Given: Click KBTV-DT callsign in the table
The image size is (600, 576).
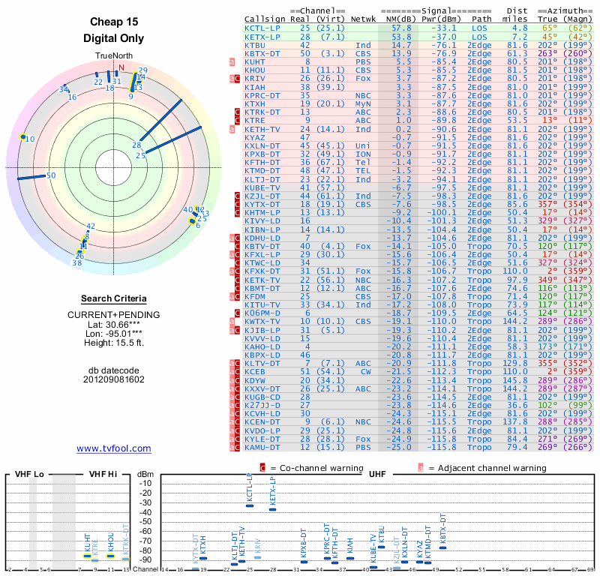Looking at the screenshot, I should (262, 246).
